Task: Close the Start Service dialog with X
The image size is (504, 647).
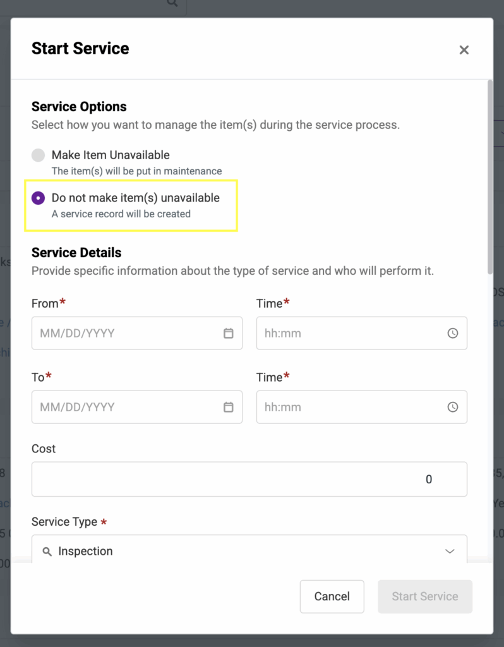Action: coord(464,50)
